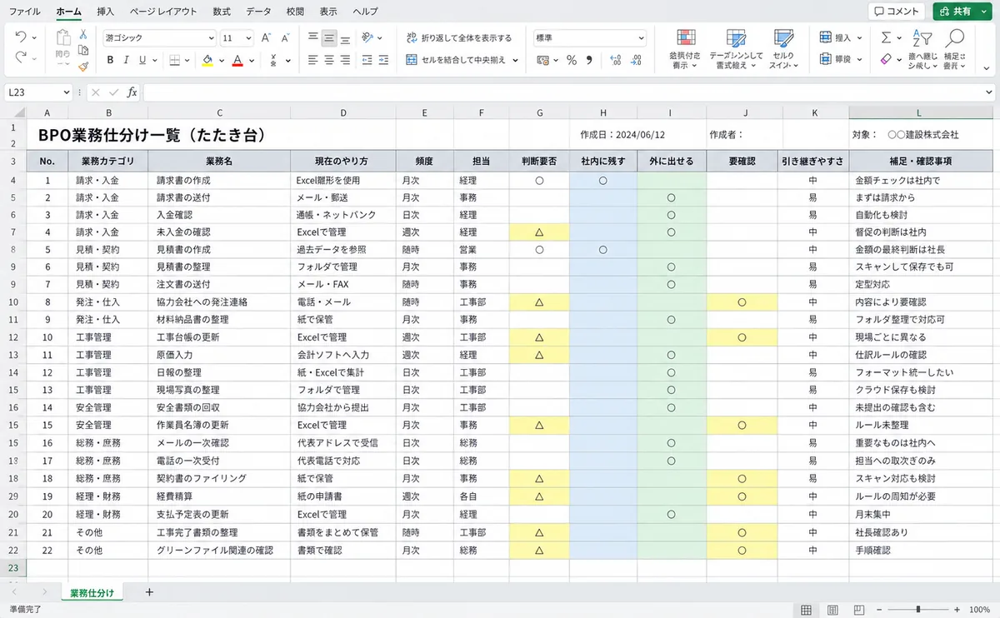
Task: Select column header L
Action: click(919, 113)
